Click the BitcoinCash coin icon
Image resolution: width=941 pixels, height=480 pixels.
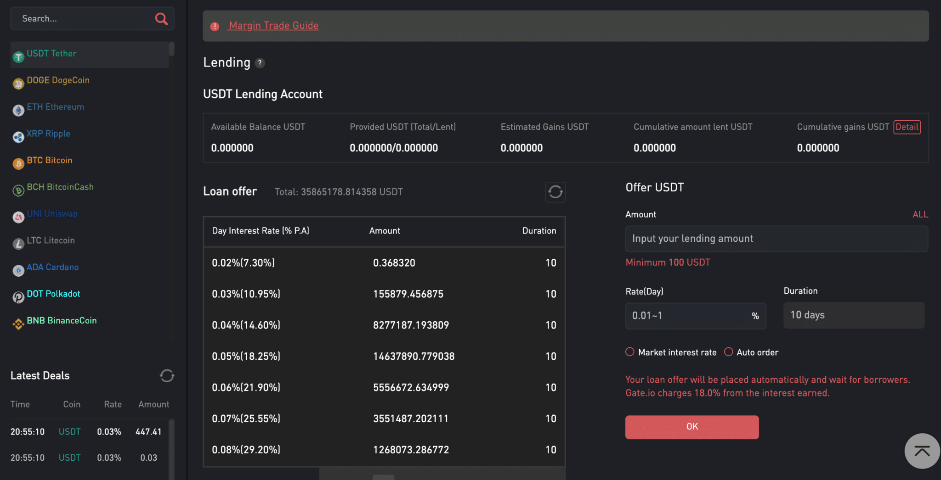(18, 190)
